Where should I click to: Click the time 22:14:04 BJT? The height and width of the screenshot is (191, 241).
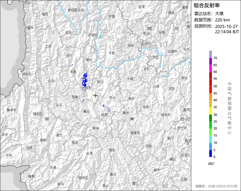pyautogui.click(x=227, y=32)
